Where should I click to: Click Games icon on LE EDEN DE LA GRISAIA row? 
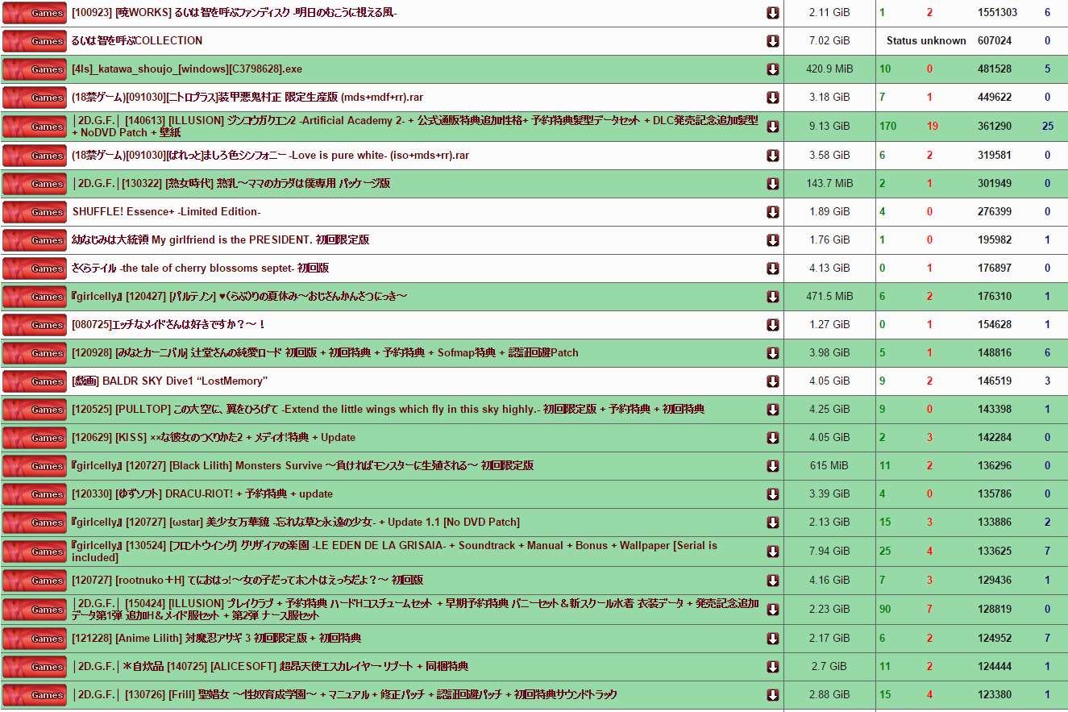[x=35, y=552]
